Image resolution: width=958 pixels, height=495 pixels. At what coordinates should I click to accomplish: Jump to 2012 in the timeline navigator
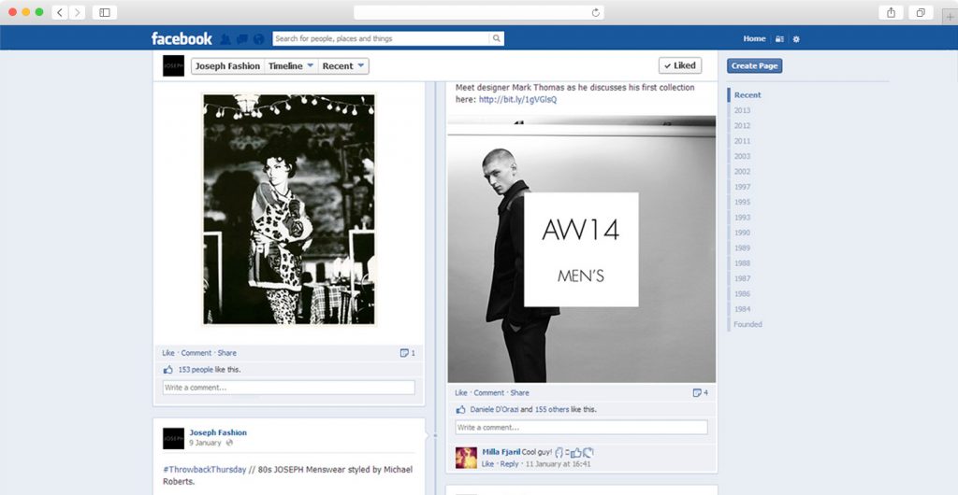(x=742, y=125)
